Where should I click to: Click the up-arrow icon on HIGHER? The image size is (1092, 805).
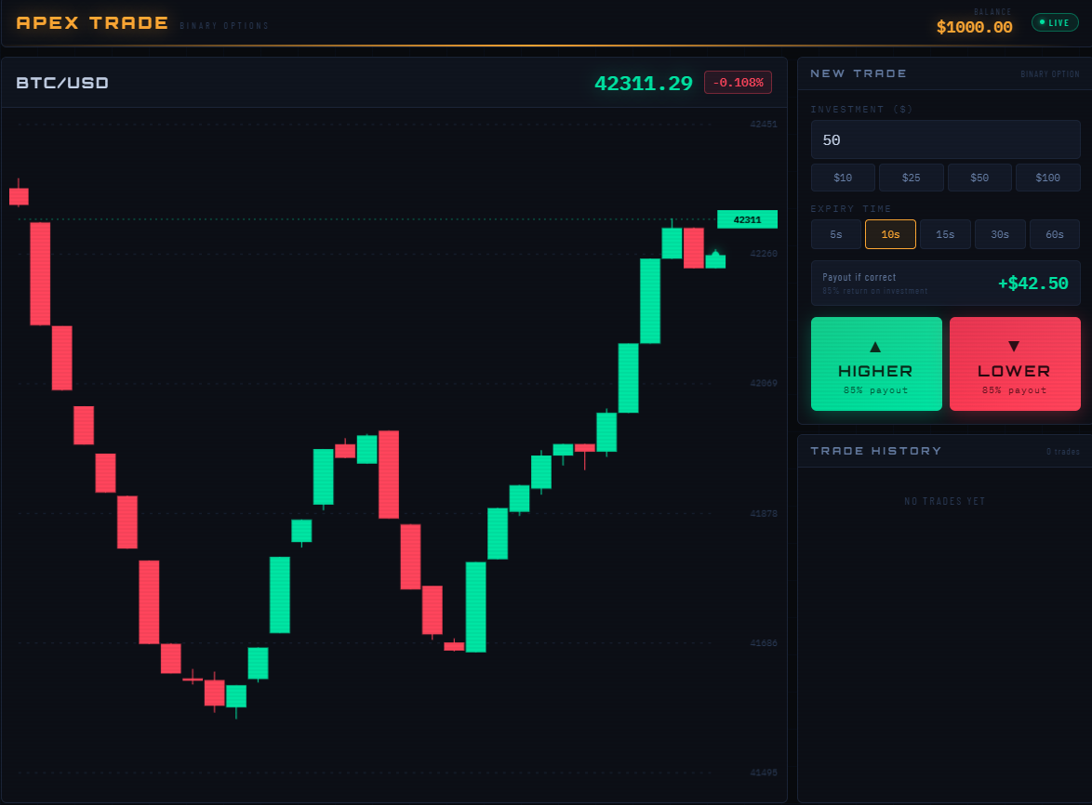pos(875,347)
